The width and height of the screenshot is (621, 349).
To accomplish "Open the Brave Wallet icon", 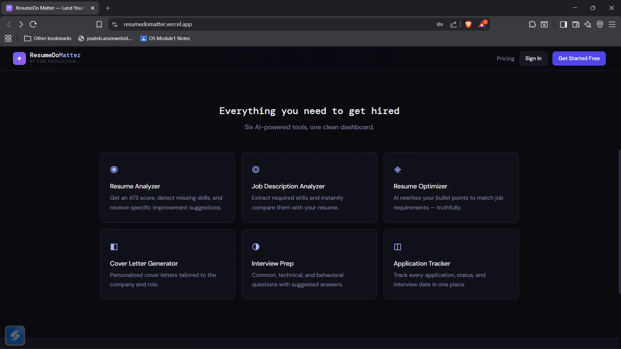I will coord(576,24).
